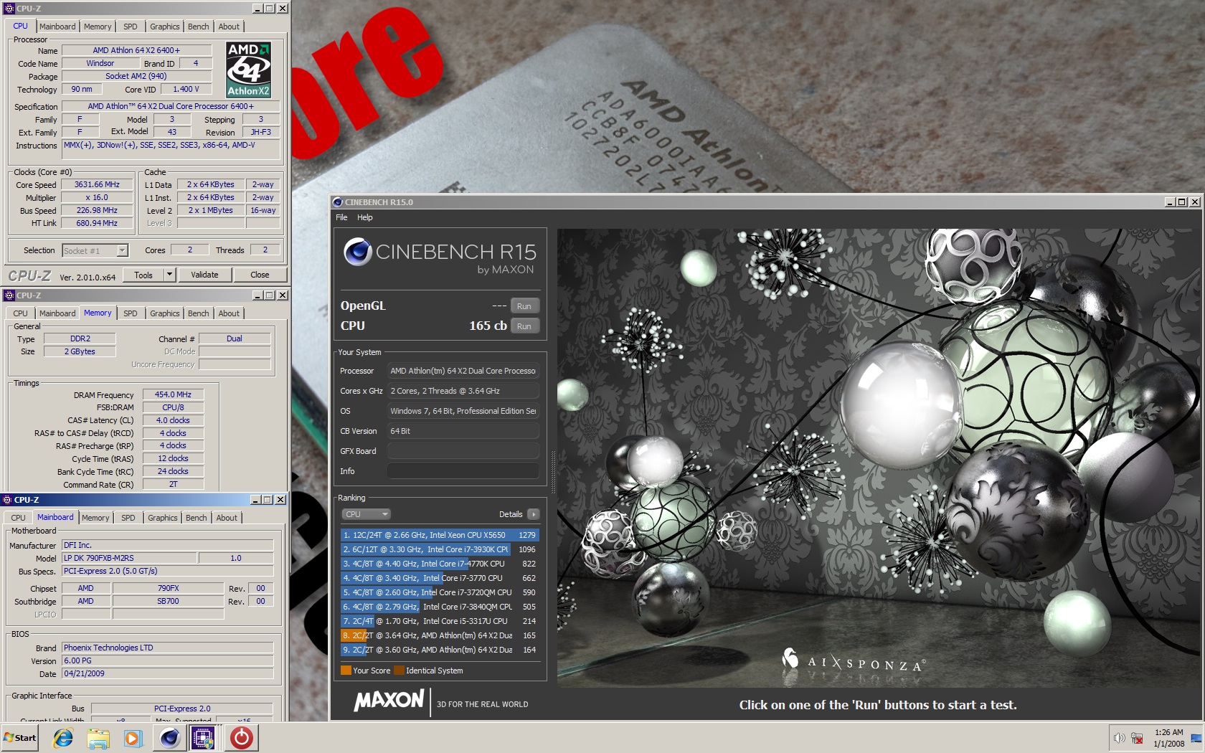
Task: Click the GFX Board field
Action: (x=463, y=451)
